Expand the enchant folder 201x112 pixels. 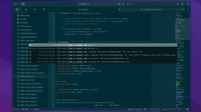point(23,19)
